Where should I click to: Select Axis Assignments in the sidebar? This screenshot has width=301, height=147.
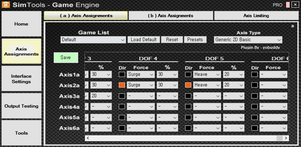pyautogui.click(x=21, y=51)
